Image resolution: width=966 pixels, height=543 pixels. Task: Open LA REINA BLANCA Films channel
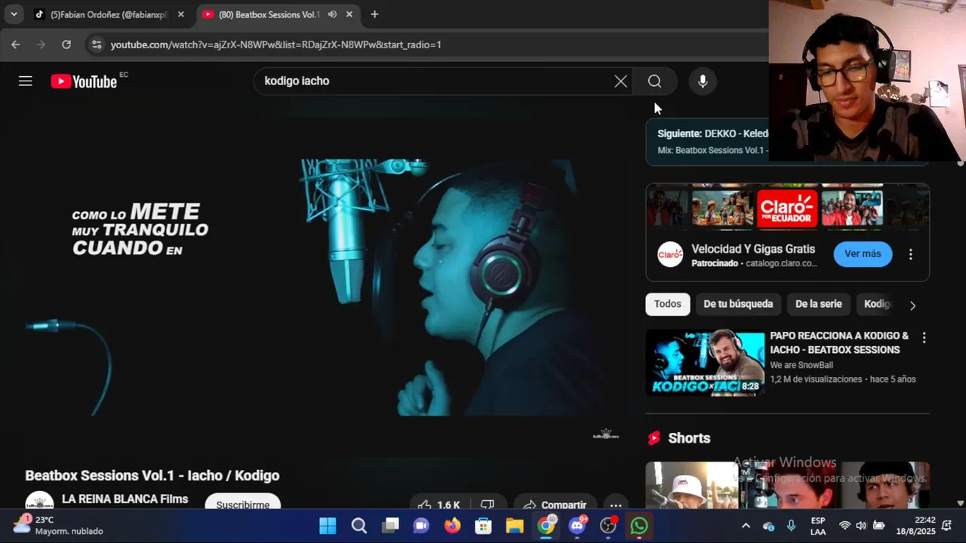[125, 499]
